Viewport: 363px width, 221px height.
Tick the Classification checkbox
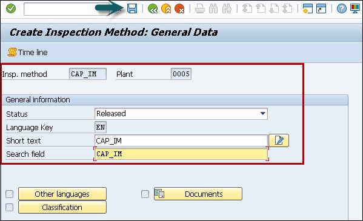coord(10,207)
